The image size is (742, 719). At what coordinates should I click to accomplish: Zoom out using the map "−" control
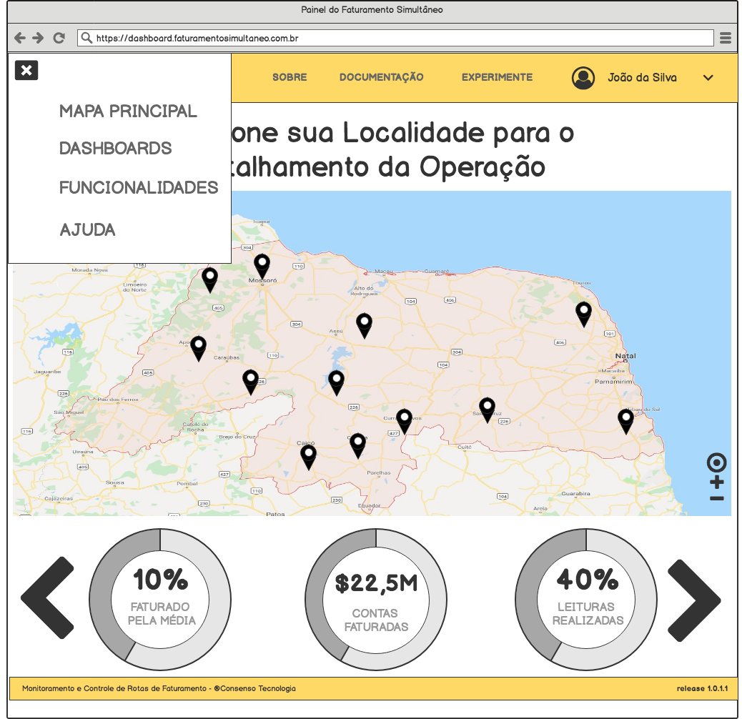[x=716, y=498]
